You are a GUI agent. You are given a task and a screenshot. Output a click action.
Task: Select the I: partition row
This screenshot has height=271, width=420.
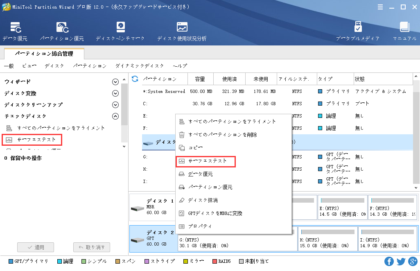click(x=158, y=181)
